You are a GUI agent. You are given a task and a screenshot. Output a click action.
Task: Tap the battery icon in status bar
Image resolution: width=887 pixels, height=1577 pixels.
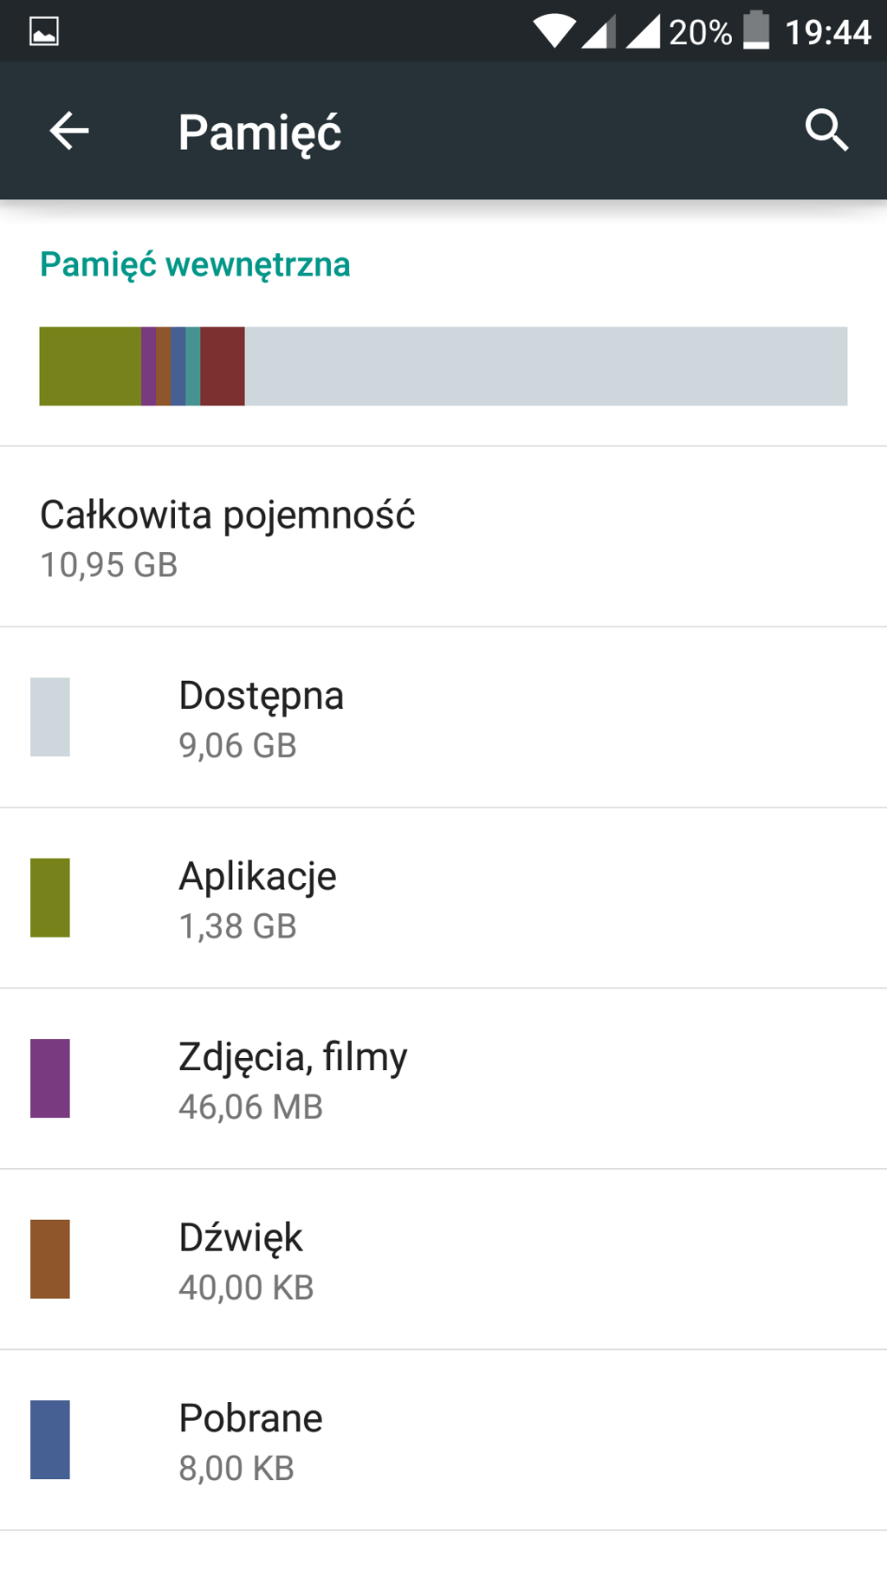(756, 31)
